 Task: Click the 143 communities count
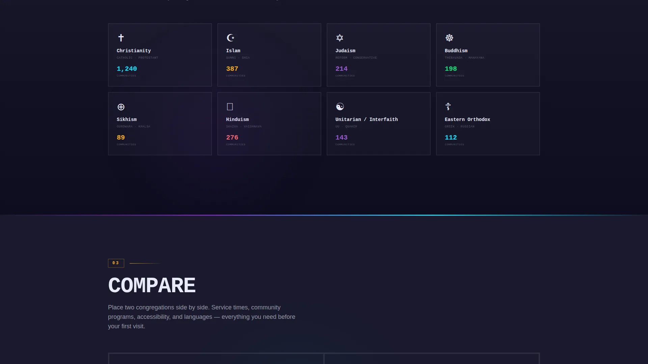(342, 138)
